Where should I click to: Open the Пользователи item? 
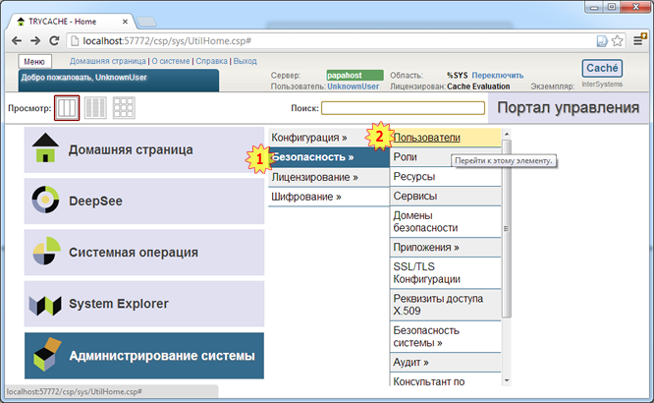[446, 138]
